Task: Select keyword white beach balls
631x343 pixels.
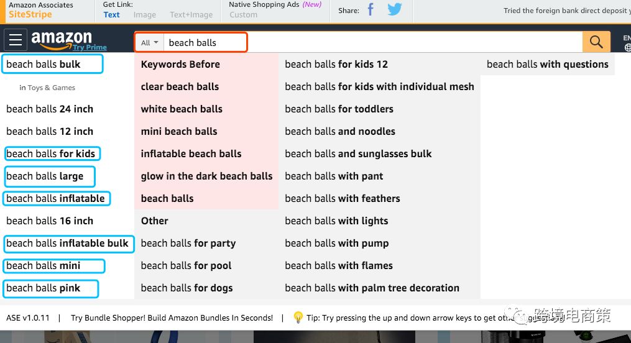Action: [182, 109]
